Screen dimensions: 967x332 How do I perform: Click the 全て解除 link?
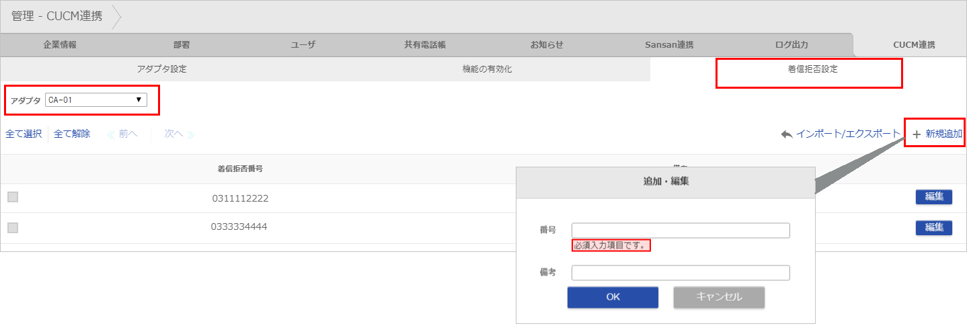click(72, 134)
